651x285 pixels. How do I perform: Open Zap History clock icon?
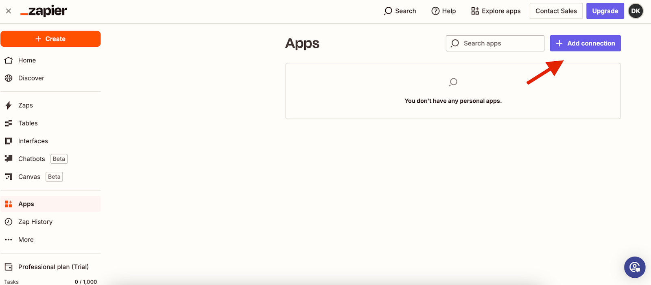click(9, 222)
